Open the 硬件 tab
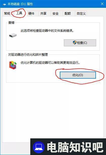 point(31,13)
